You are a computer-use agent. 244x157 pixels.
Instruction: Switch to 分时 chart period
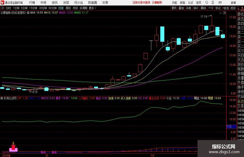8,8
